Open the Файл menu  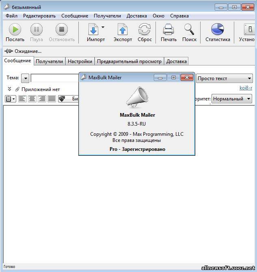click(x=11, y=16)
